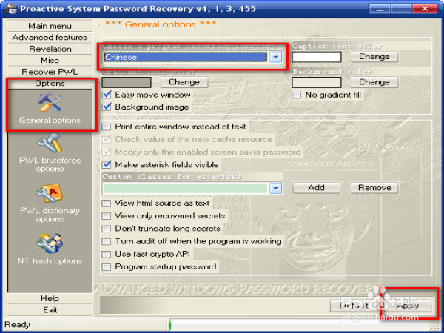
Task: Enable View html source as text
Action: tap(107, 203)
